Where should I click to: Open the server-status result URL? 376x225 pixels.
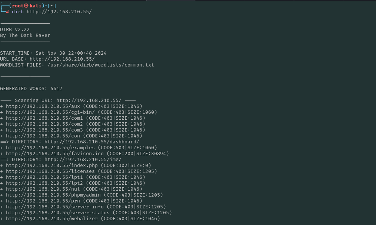coord(58,213)
